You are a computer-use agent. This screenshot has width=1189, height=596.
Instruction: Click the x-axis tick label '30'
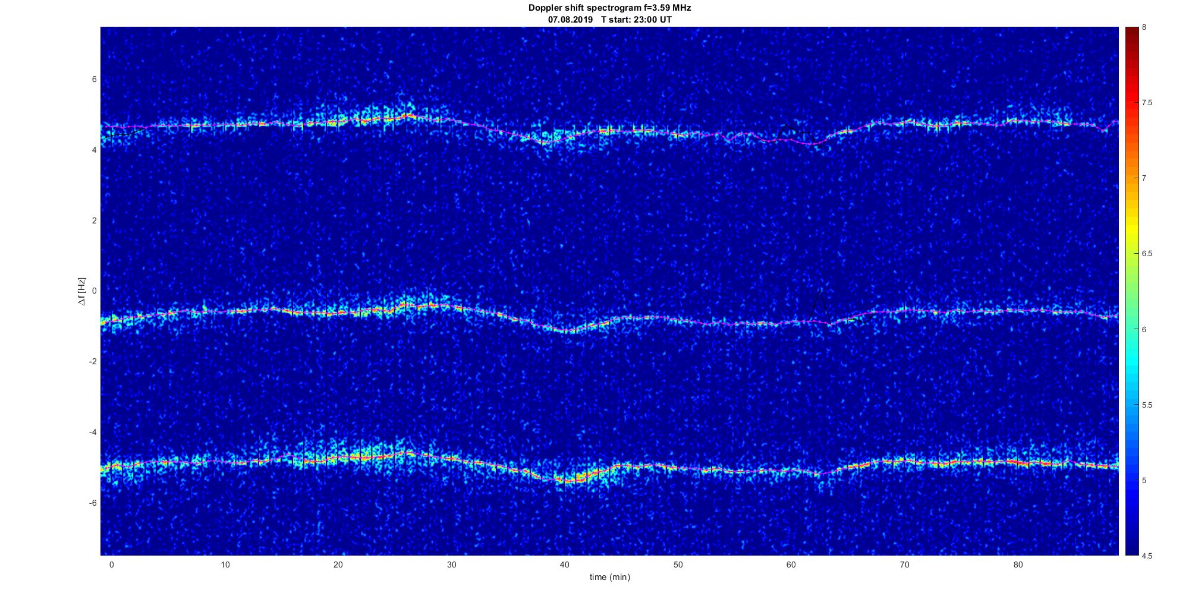click(451, 565)
